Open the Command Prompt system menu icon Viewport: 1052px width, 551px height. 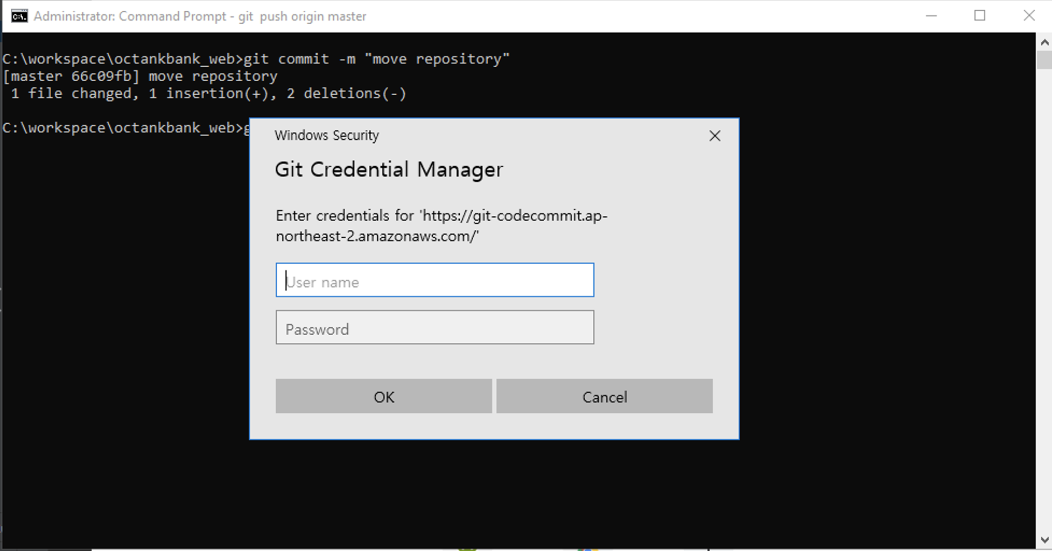[19, 16]
